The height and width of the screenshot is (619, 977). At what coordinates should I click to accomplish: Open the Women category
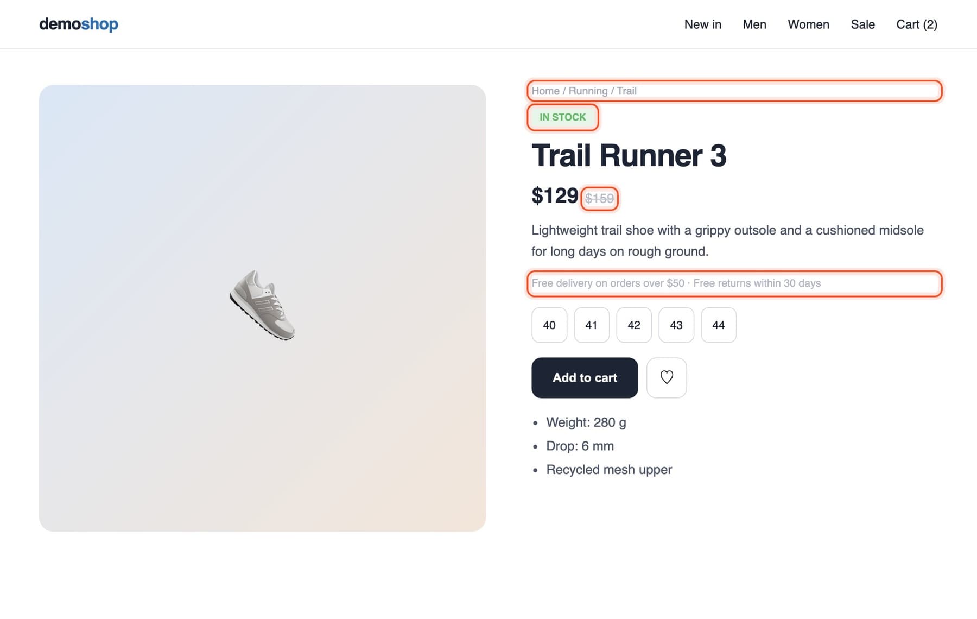click(x=808, y=24)
